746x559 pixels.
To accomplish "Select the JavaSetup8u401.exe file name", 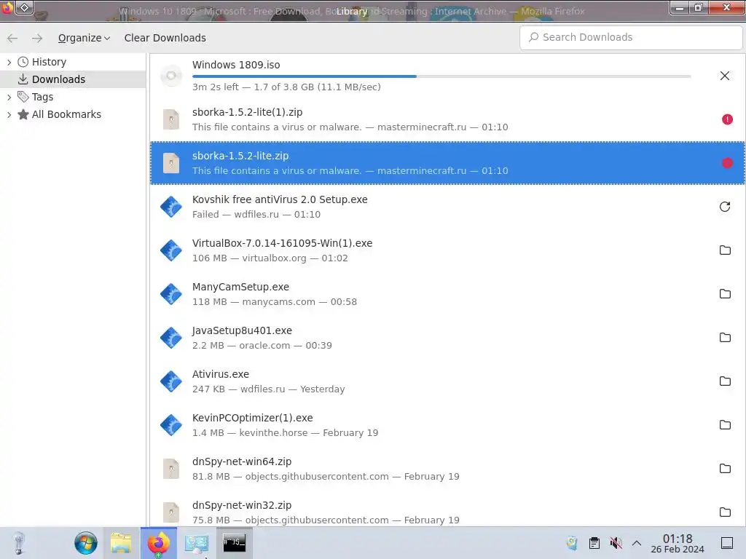I will (x=242, y=331).
